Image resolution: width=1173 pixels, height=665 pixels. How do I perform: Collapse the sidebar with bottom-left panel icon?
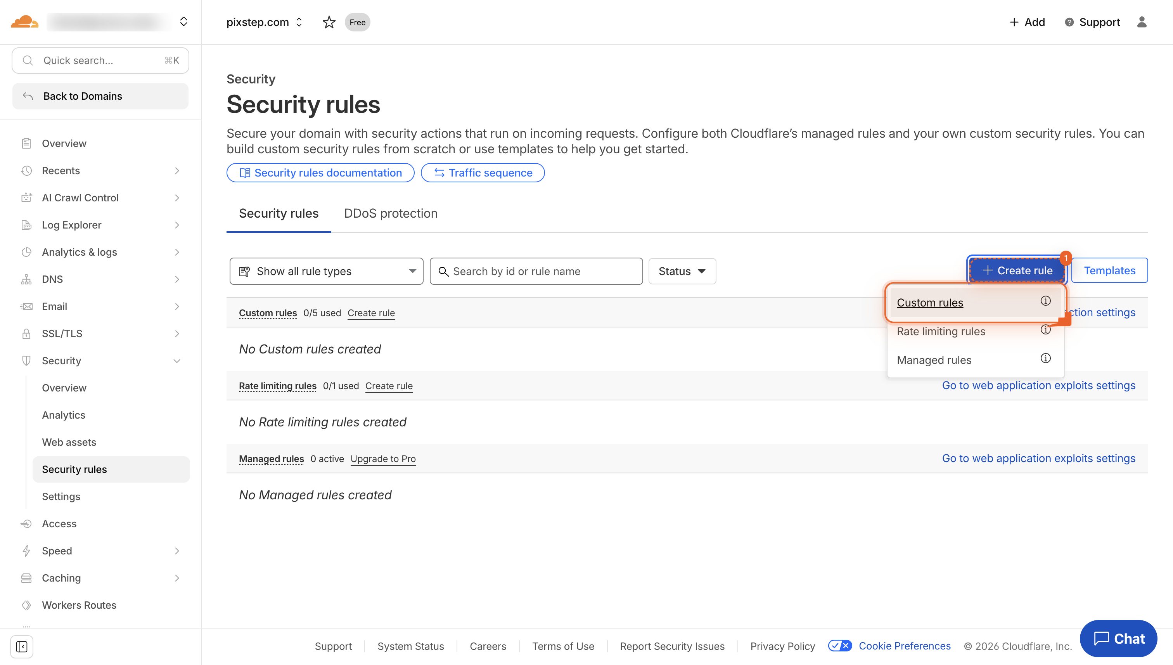coord(21,647)
